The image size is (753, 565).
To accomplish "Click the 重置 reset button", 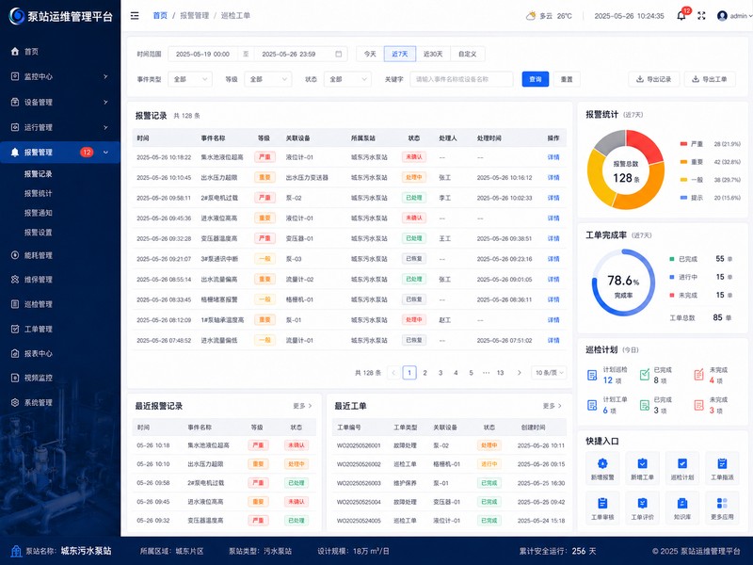I will (567, 79).
